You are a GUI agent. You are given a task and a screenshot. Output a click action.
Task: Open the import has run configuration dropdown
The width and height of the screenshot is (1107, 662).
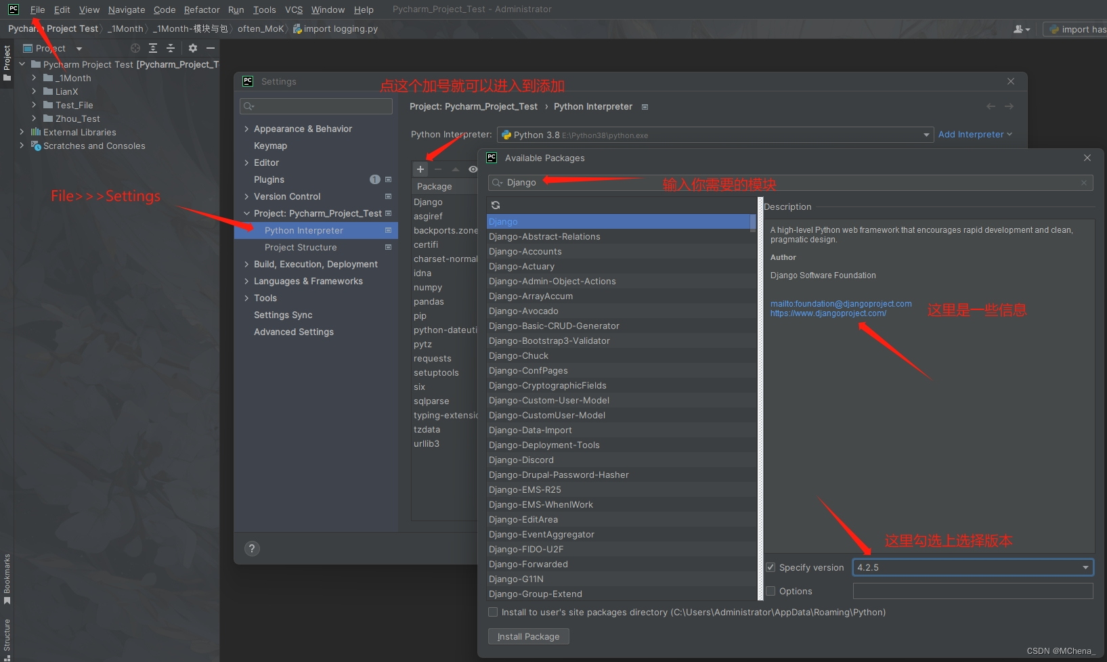point(1075,29)
